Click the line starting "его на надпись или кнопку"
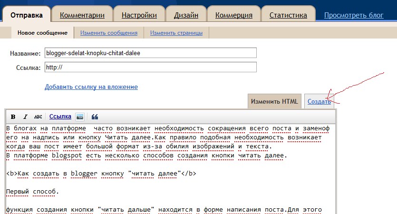The width and height of the screenshot is (397, 214). coord(164,137)
